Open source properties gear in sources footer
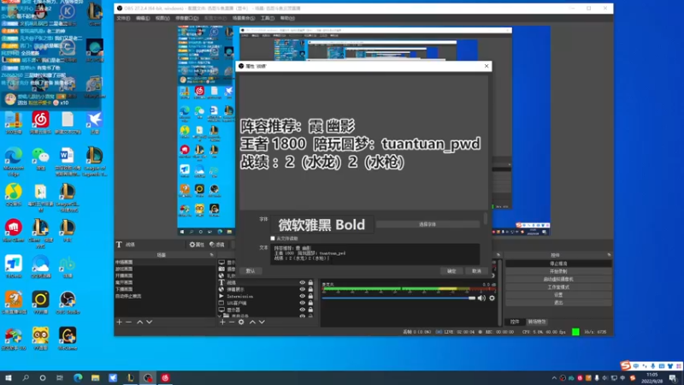Viewport: 684px width, 385px height. click(x=241, y=323)
